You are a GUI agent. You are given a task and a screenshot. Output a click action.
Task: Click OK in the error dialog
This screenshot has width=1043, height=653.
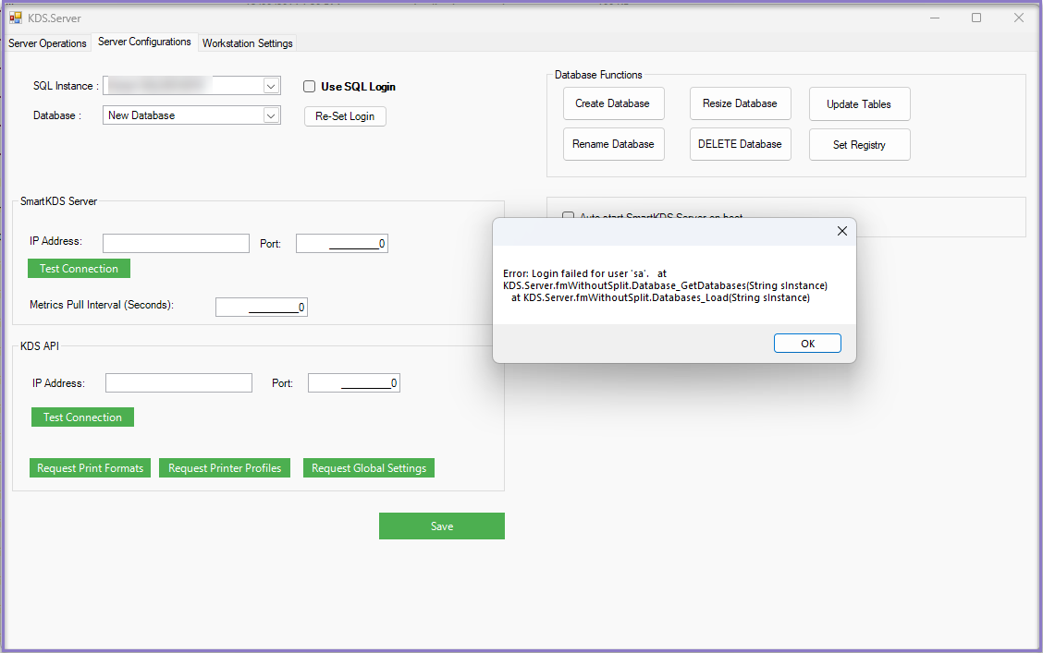[807, 344]
